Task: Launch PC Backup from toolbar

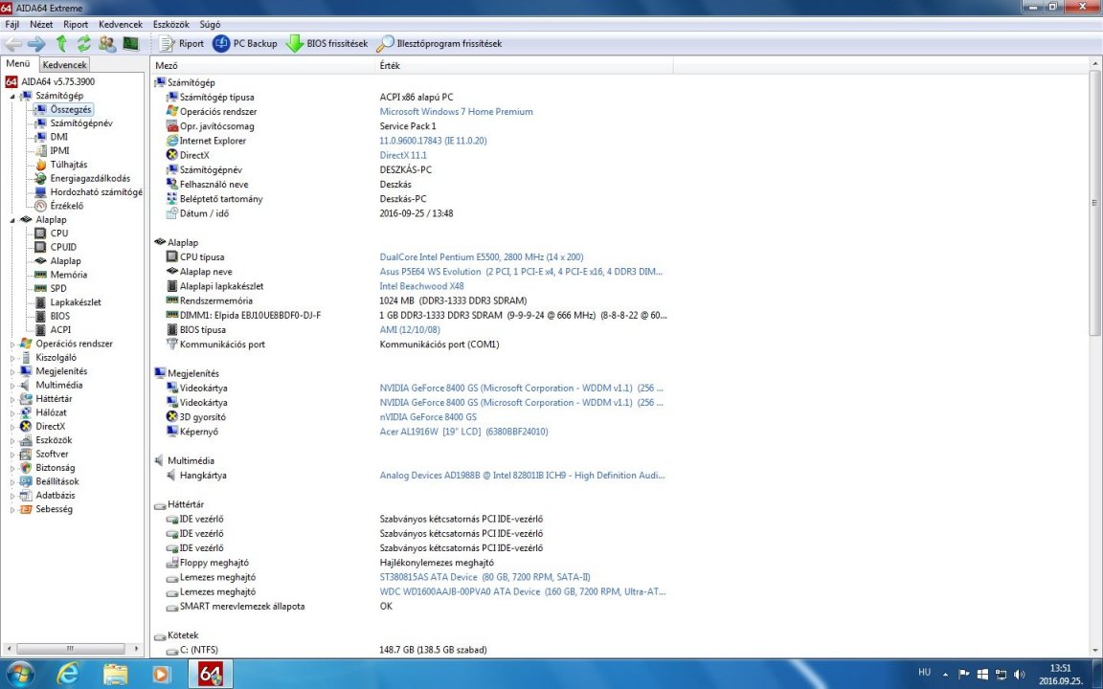Action: tap(245, 44)
